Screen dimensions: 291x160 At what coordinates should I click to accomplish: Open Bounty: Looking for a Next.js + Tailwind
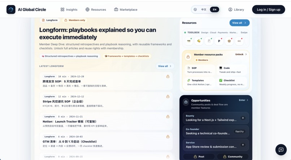(216, 118)
